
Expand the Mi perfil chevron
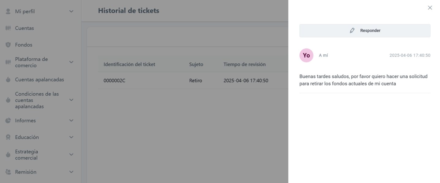71,11
